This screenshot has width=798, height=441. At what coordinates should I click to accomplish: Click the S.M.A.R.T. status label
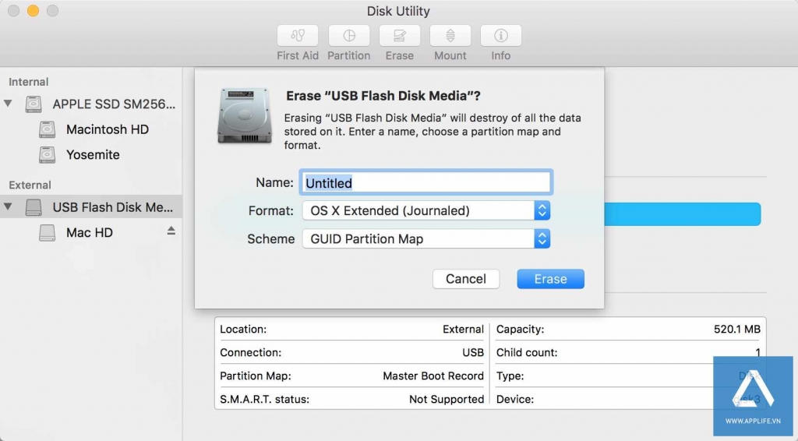point(265,399)
